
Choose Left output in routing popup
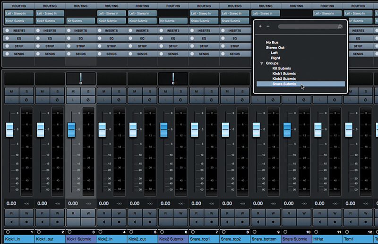click(x=274, y=53)
